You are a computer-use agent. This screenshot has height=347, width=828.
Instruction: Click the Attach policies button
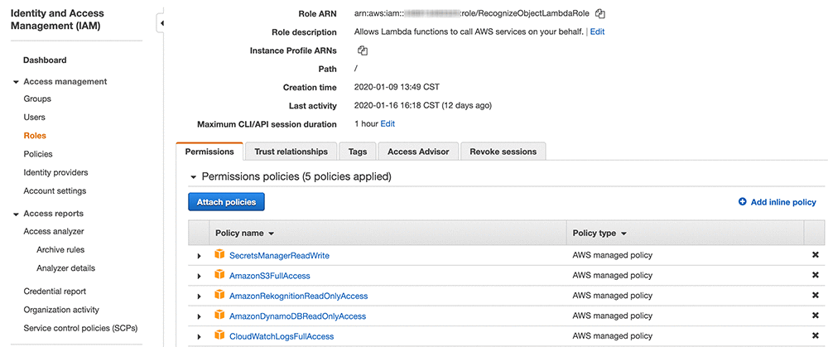(226, 202)
